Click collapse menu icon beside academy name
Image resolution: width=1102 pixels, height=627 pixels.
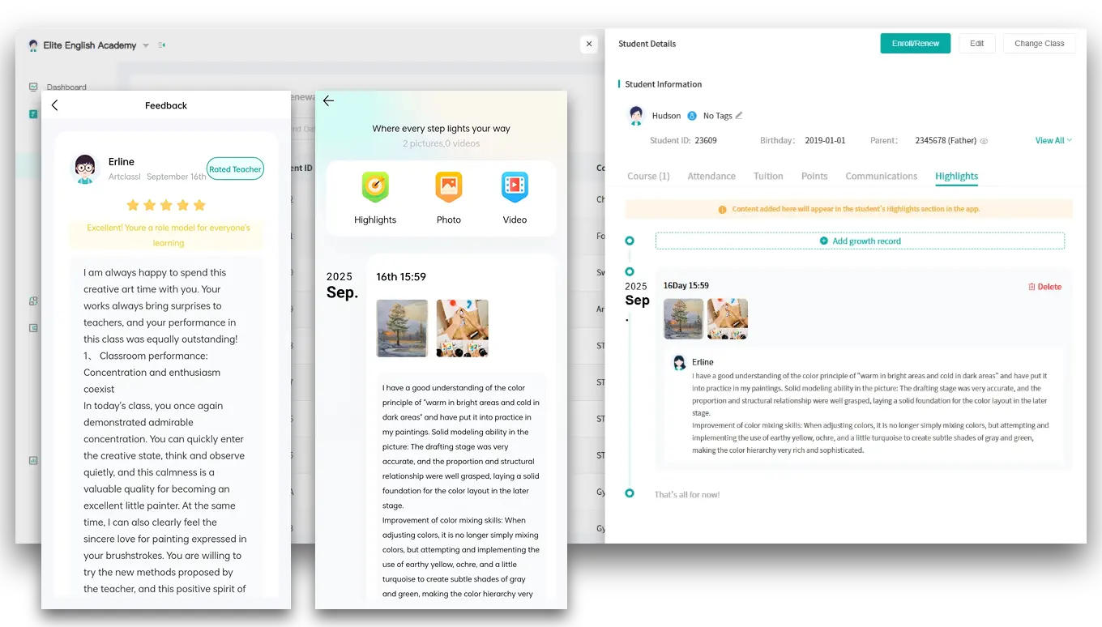coord(162,45)
